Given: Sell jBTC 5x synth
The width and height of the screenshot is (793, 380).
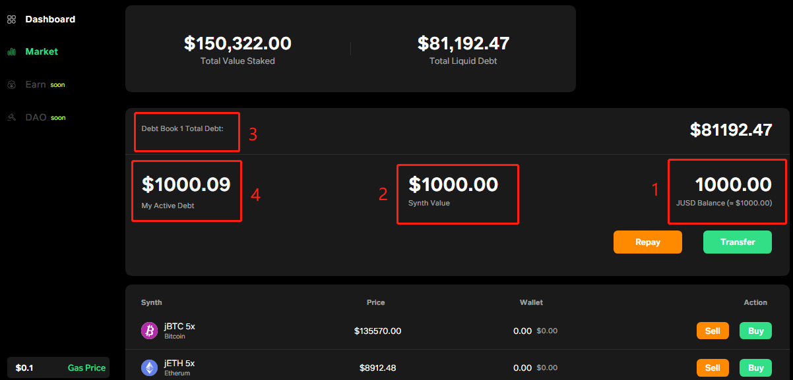Looking at the screenshot, I should [713, 331].
